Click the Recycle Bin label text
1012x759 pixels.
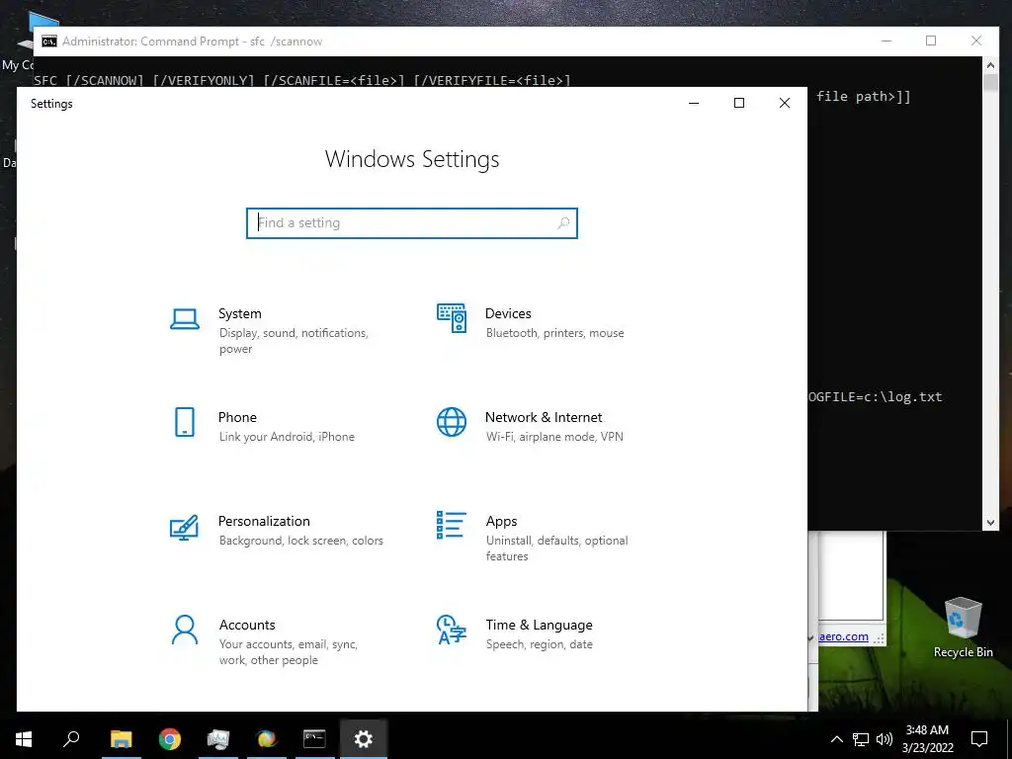(963, 652)
